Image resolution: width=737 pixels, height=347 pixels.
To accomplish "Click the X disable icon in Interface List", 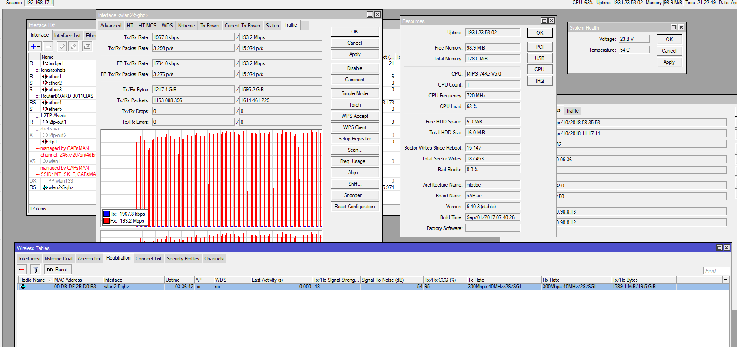I will coord(73,47).
